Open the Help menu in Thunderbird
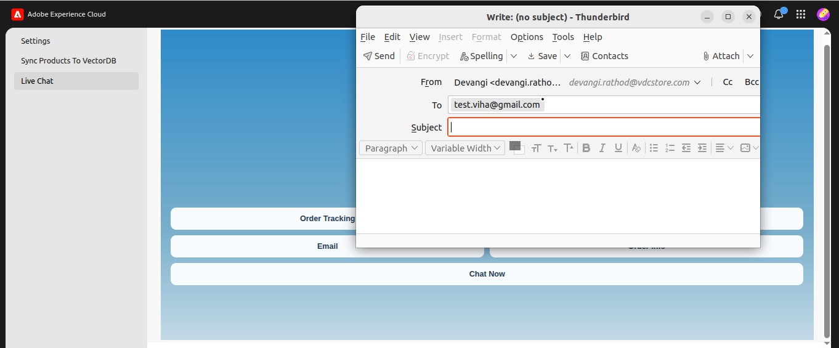The width and height of the screenshot is (839, 348). pos(593,37)
